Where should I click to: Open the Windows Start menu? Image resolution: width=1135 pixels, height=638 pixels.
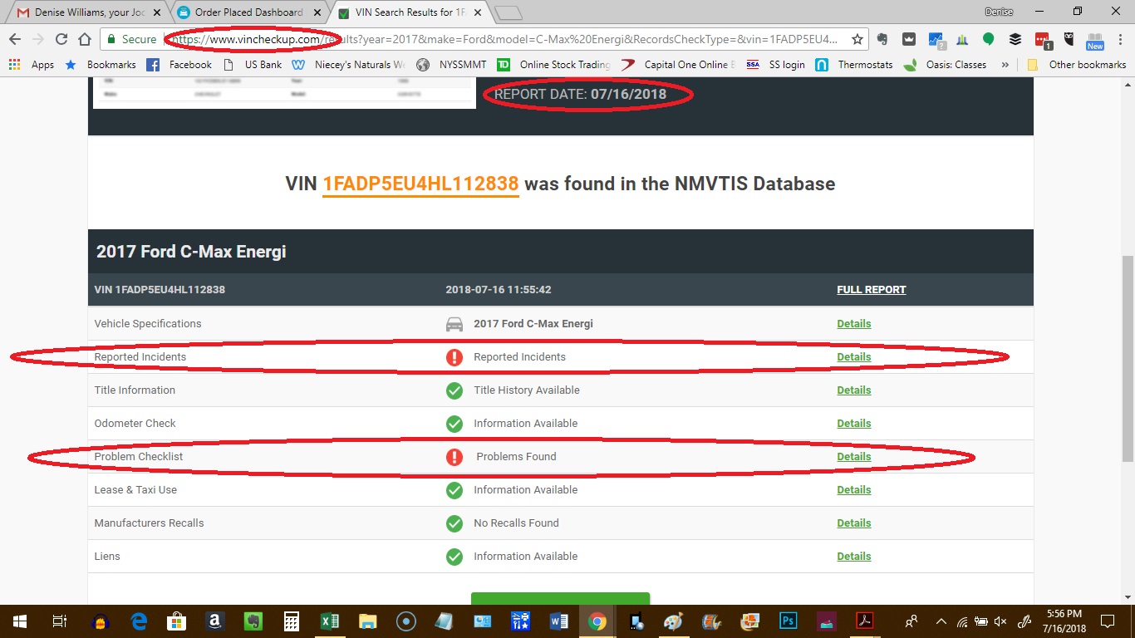click(19, 621)
